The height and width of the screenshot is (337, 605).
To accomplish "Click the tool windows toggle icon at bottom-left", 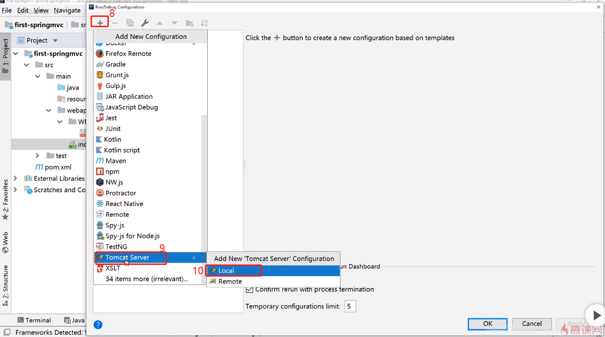I will tap(6, 332).
